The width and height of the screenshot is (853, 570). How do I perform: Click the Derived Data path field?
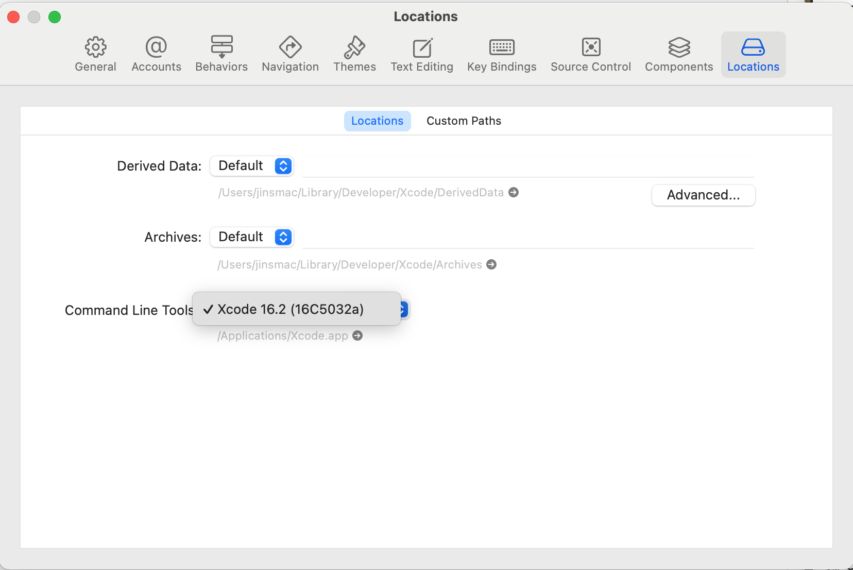(x=530, y=166)
